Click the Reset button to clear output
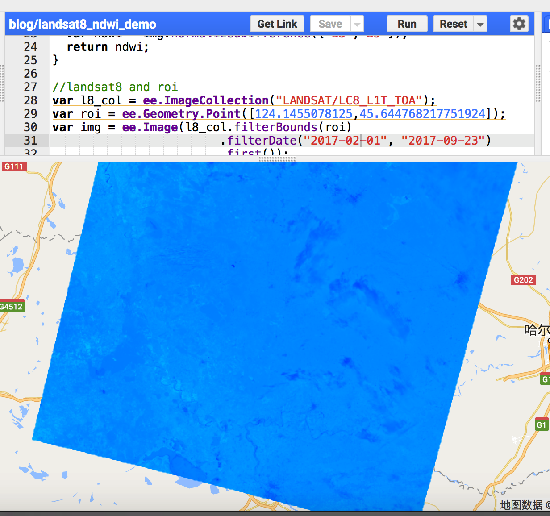The image size is (550, 516). click(453, 24)
